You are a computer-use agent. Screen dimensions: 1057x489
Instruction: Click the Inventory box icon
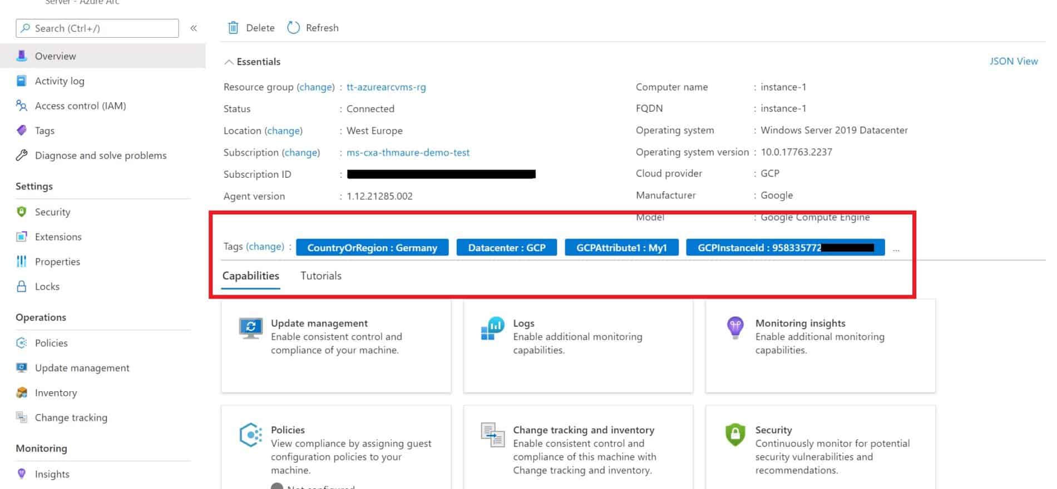pos(22,393)
